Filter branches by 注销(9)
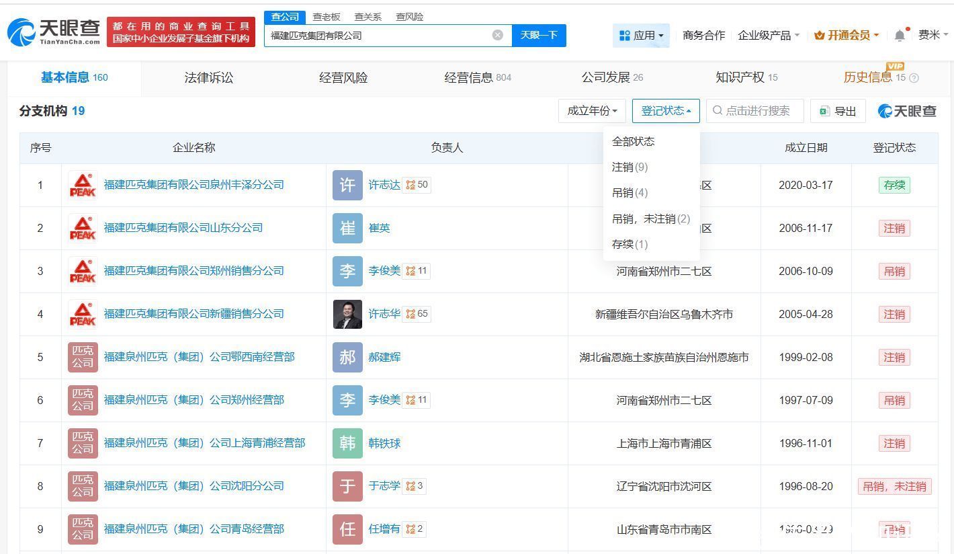The image size is (954, 554). pyautogui.click(x=630, y=167)
